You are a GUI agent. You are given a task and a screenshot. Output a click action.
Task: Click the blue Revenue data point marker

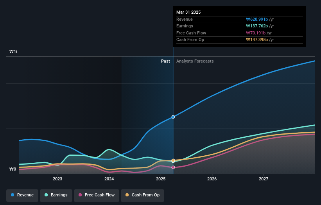[x=173, y=117]
